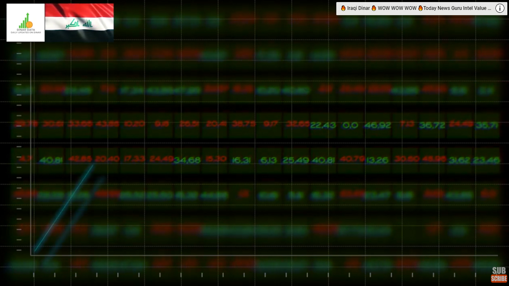Click the first flame emoji before Iraqi Dinar

click(343, 8)
